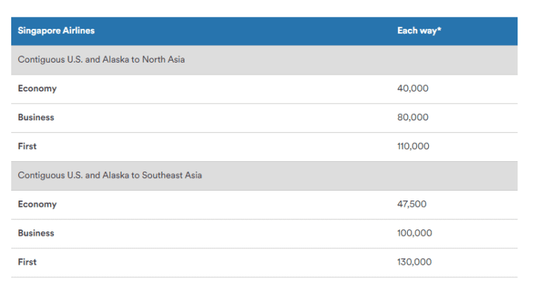Screen dimensions: 540x292
Task: Click the 'Each way*' column header
Action: tap(419, 31)
